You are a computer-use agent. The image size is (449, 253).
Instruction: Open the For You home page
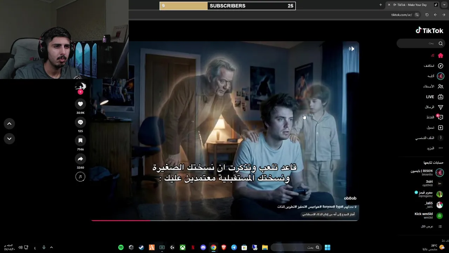pos(437,56)
